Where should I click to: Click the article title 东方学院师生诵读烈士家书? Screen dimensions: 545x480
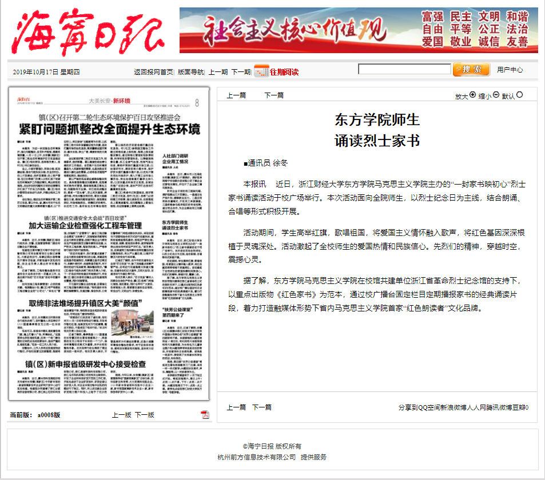point(377,130)
